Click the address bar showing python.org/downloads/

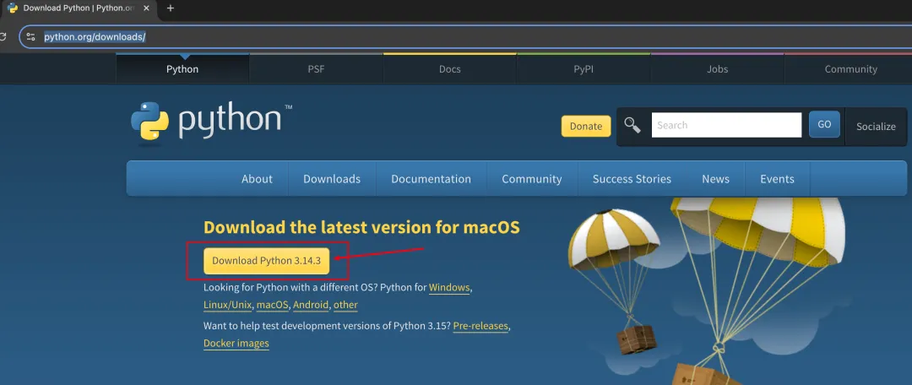465,36
